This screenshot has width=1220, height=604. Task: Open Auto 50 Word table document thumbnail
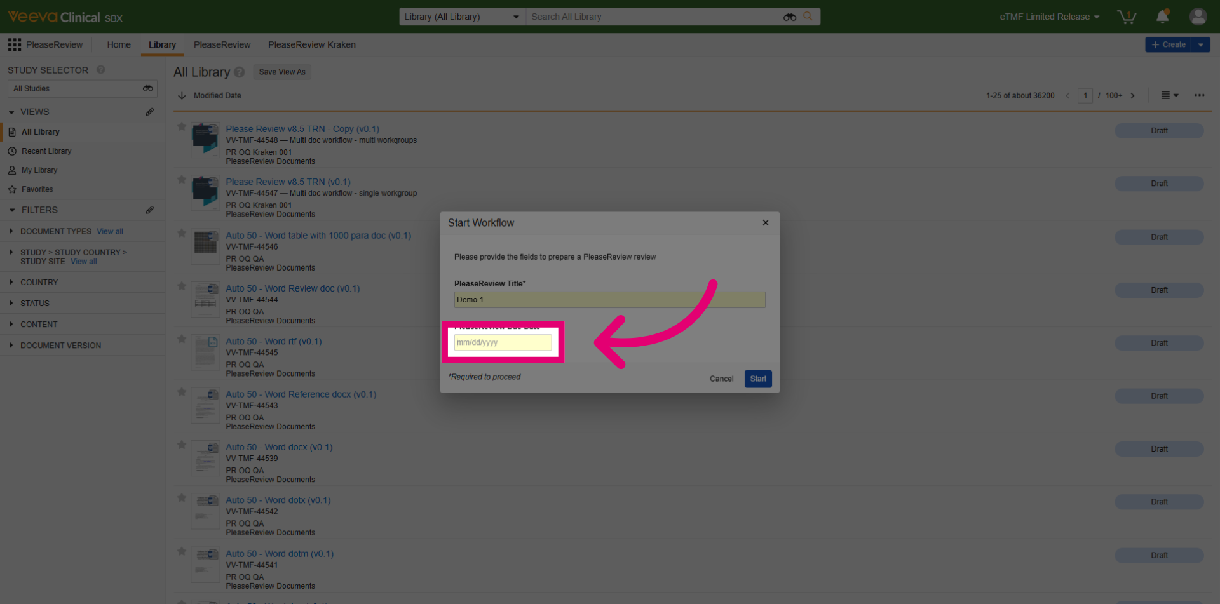205,246
